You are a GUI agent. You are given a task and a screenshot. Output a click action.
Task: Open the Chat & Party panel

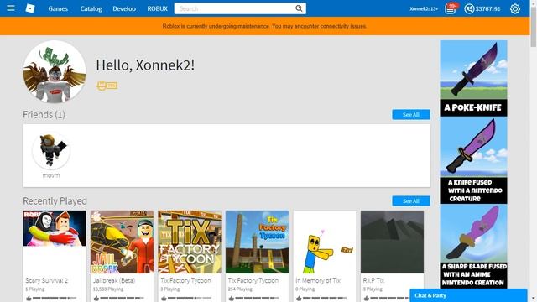[x=468, y=295]
